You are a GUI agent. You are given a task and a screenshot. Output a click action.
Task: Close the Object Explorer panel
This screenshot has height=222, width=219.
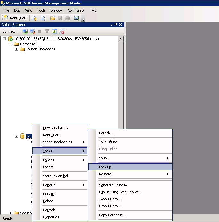tap(121, 25)
